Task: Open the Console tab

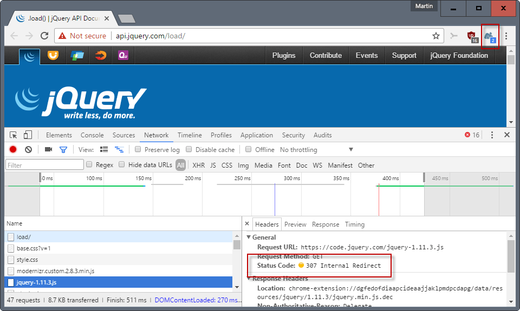Action: [92, 135]
